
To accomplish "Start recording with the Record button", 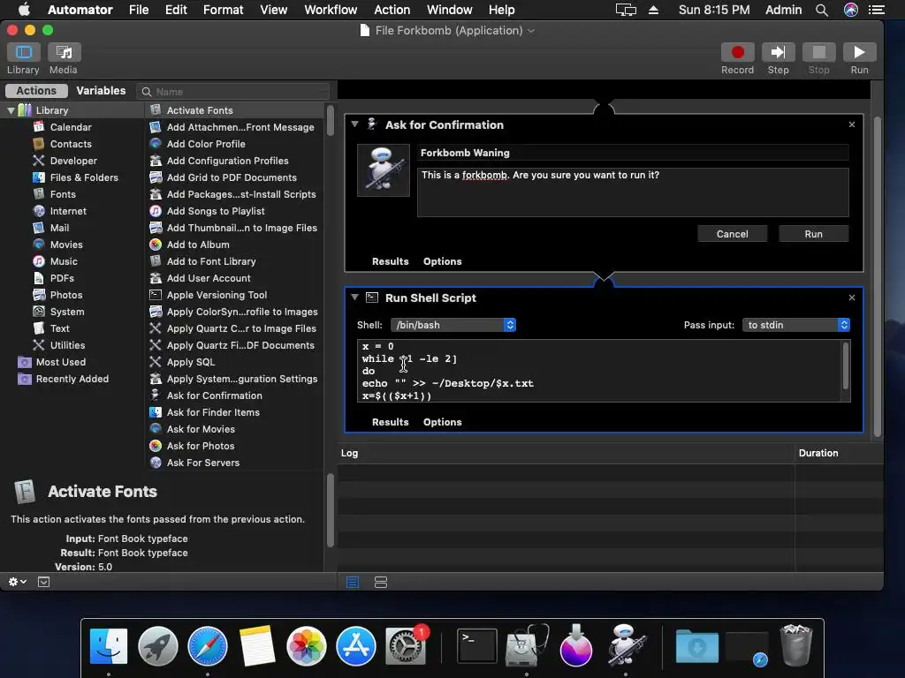I will coord(737,52).
